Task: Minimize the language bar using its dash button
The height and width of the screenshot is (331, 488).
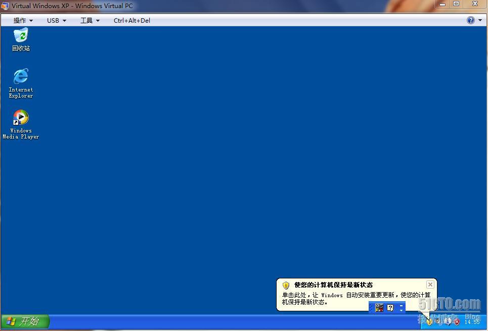Action: 401,306
